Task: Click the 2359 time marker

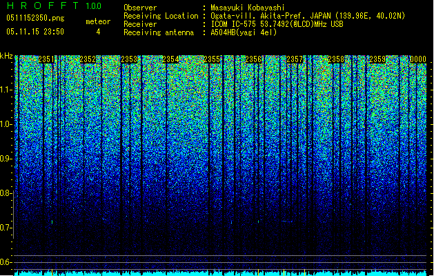Action: tap(377, 59)
